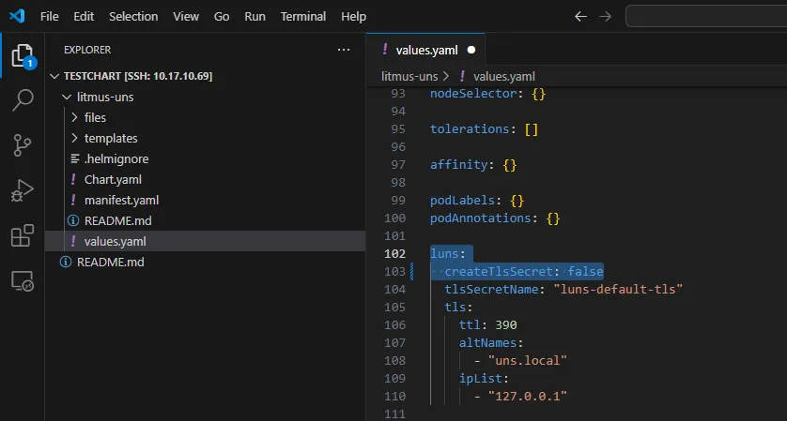This screenshot has height=421, width=787.
Task: Open the Run menu
Action: coord(255,17)
